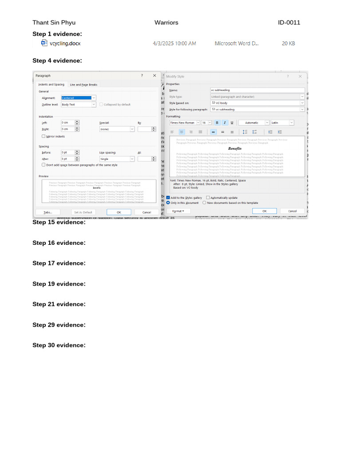Select center alignment icon in Modify Style

(x=182, y=132)
